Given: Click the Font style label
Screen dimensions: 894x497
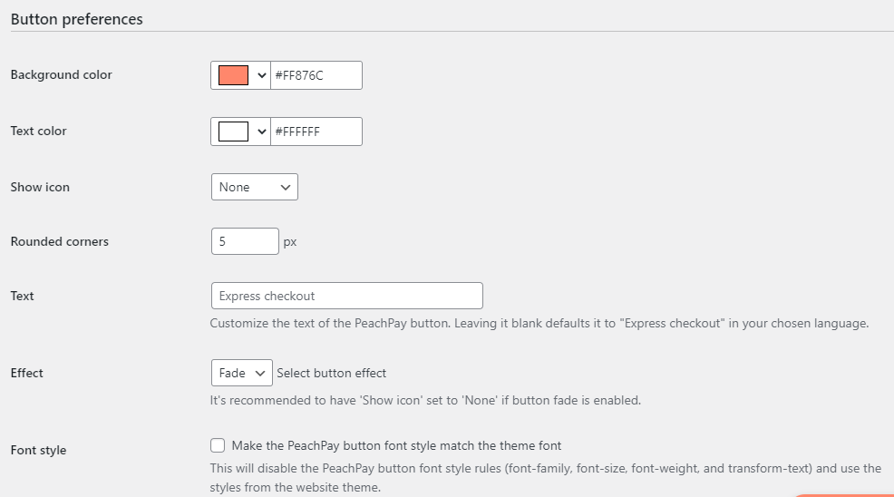Looking at the screenshot, I should point(38,450).
